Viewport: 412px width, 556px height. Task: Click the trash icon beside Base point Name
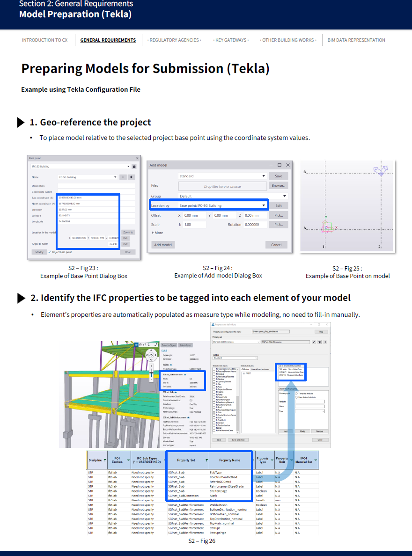tap(131, 177)
